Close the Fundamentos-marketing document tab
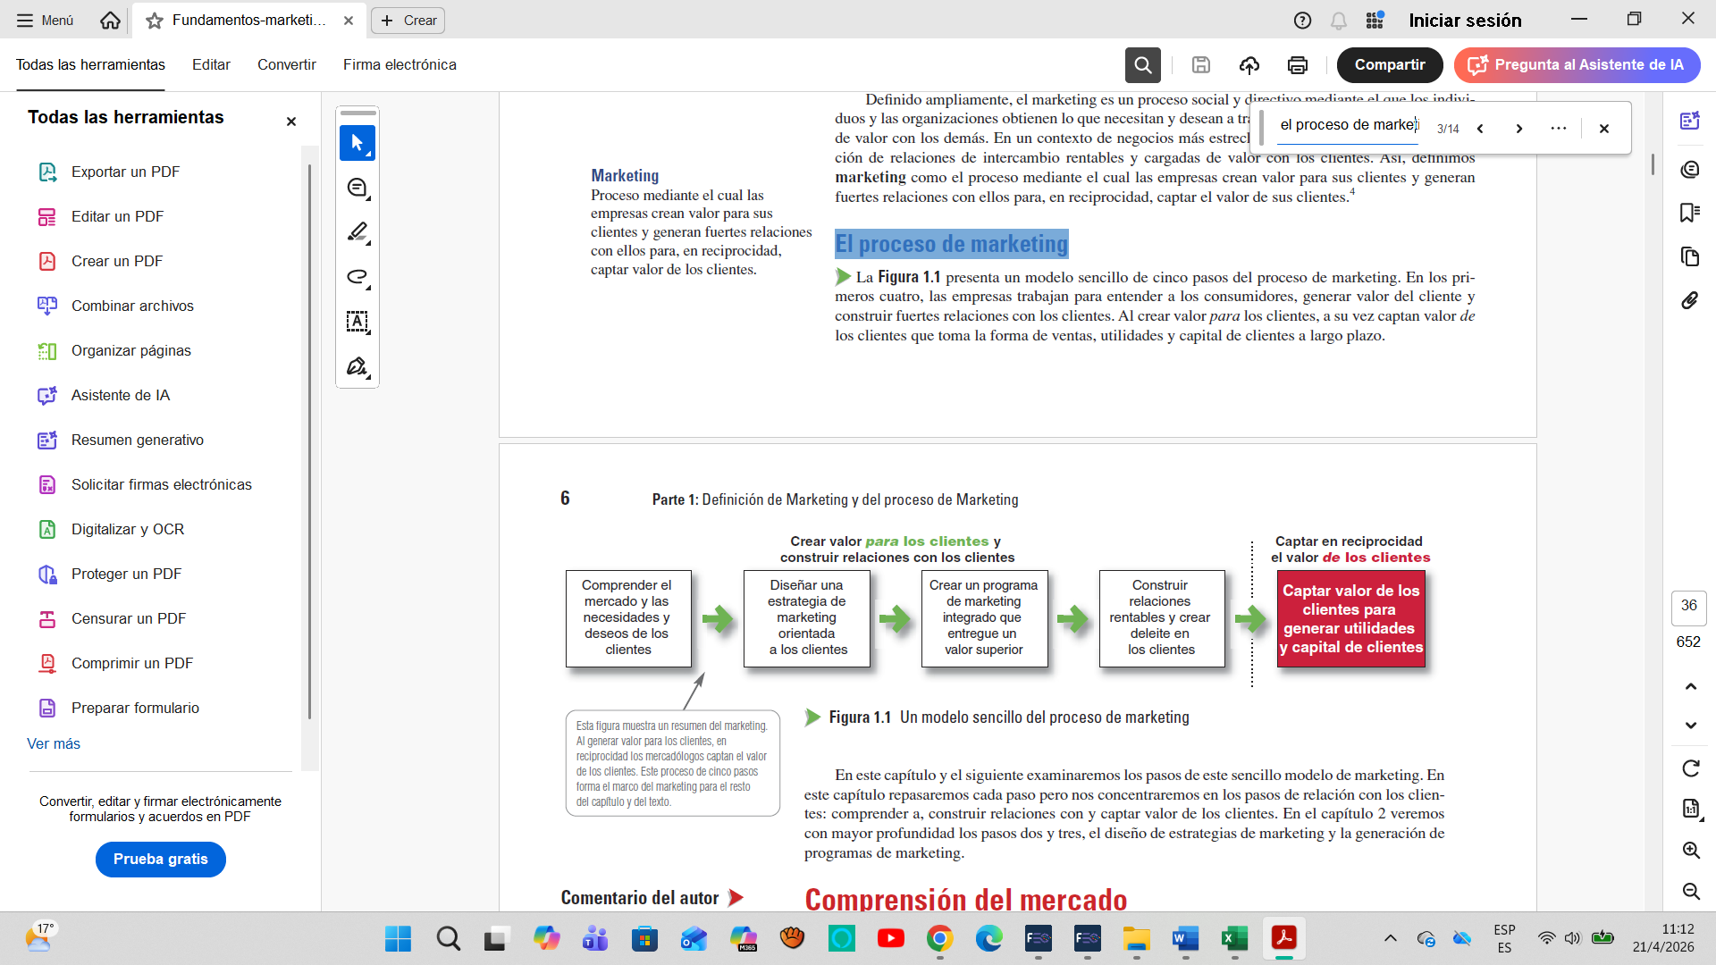 pos(349,21)
